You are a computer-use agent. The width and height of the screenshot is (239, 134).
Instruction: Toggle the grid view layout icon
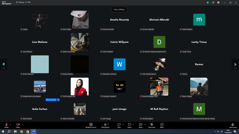(218, 3)
